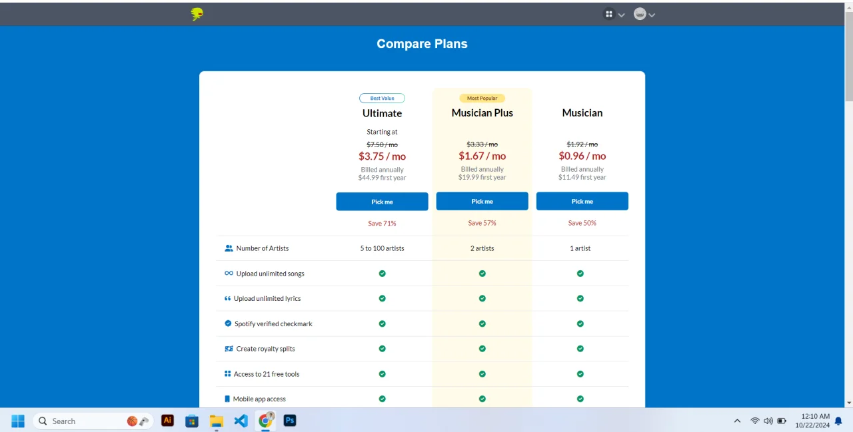Open the apps grid menu icon

(x=608, y=14)
